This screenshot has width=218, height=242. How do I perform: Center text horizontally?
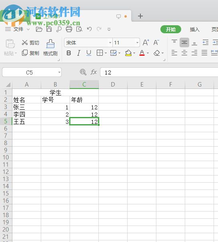click(184, 53)
